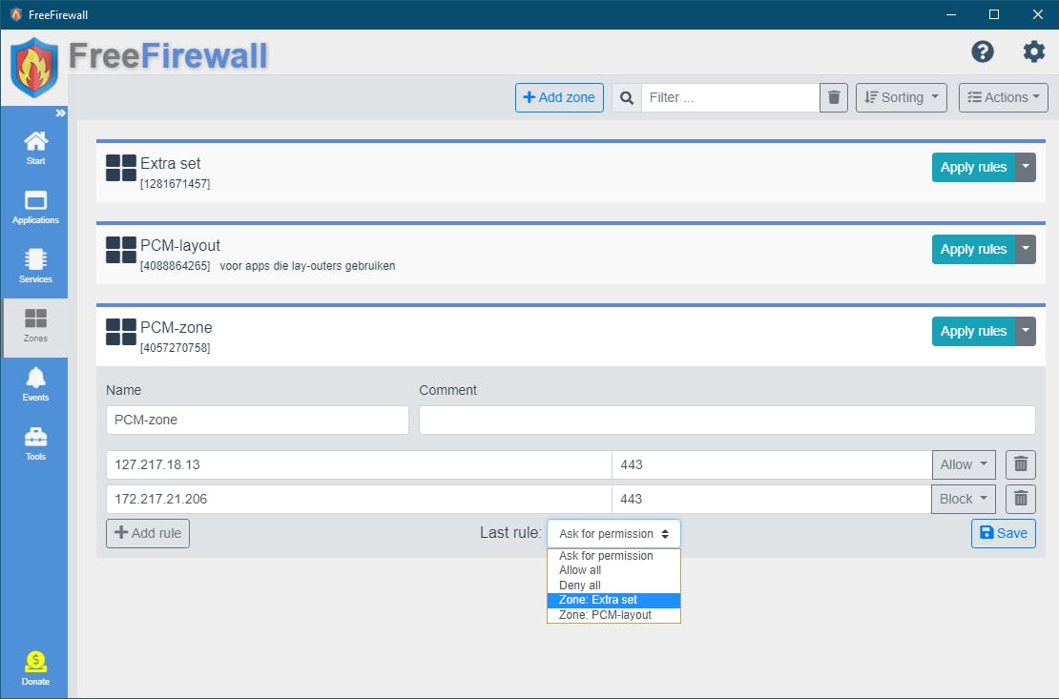Click the PCM-layout zone grid icon
The width and height of the screenshot is (1059, 699).
pyautogui.click(x=121, y=250)
